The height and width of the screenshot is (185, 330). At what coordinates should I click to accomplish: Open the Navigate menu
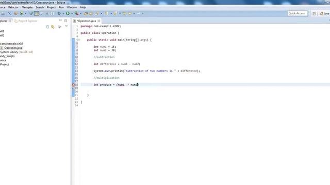[27, 7]
